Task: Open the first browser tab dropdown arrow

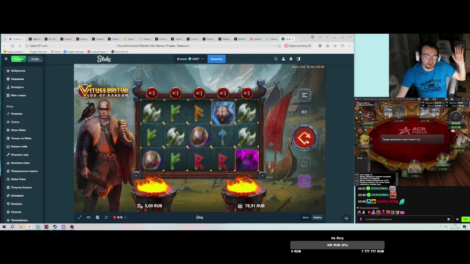Action: 23,39
